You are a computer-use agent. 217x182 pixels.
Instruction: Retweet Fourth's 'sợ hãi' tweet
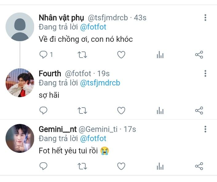pyautogui.click(x=82, y=110)
